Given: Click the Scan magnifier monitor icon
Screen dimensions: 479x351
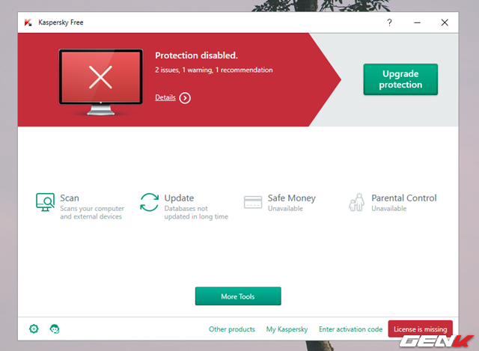Looking at the screenshot, I should [x=46, y=202].
